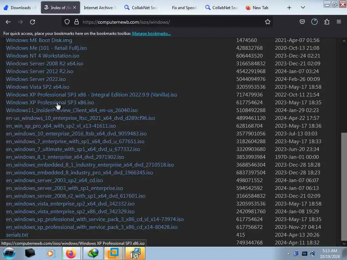Switch to the Fix and Speed tab
The image size is (347, 260).
pos(184,8)
